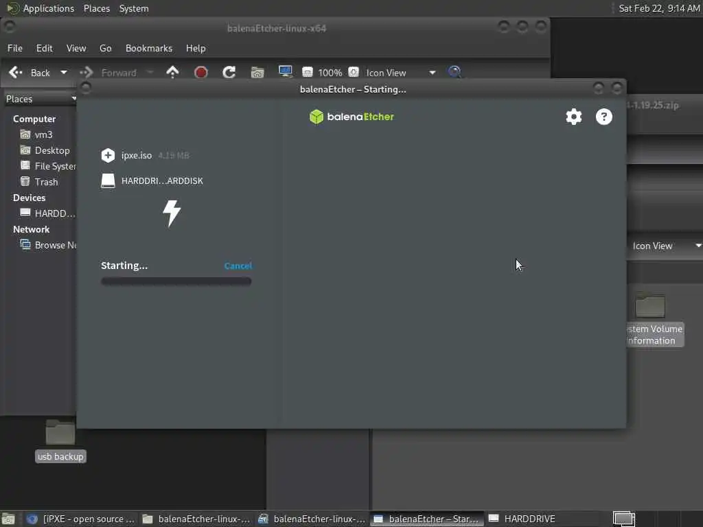703x527 pixels.
Task: Open Trash in sidebar
Action: tap(39, 182)
